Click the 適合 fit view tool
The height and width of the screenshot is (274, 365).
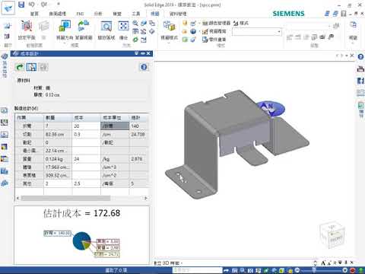point(123,30)
